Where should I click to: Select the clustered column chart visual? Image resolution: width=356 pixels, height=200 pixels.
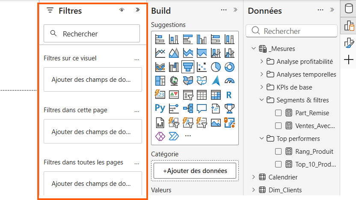click(202, 39)
